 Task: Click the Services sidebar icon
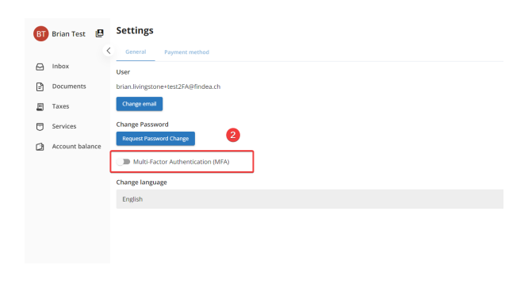click(x=40, y=127)
